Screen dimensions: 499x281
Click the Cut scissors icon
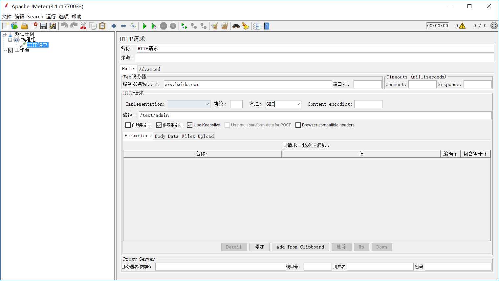click(83, 26)
